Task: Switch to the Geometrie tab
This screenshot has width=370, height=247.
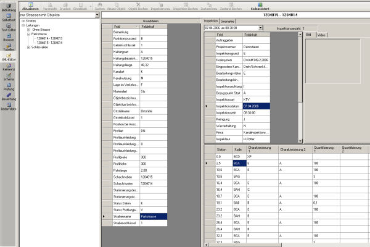Action: point(228,20)
